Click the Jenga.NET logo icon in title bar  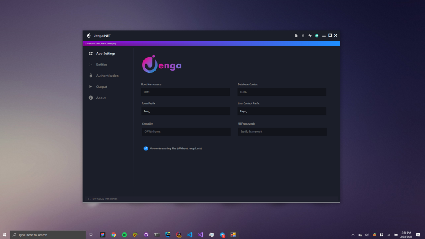(89, 35)
